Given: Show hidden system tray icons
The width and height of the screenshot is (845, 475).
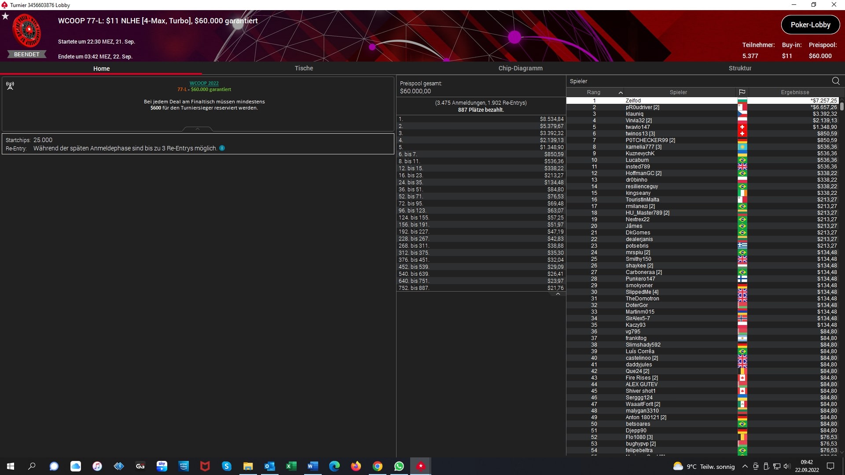Looking at the screenshot, I should click(745, 466).
